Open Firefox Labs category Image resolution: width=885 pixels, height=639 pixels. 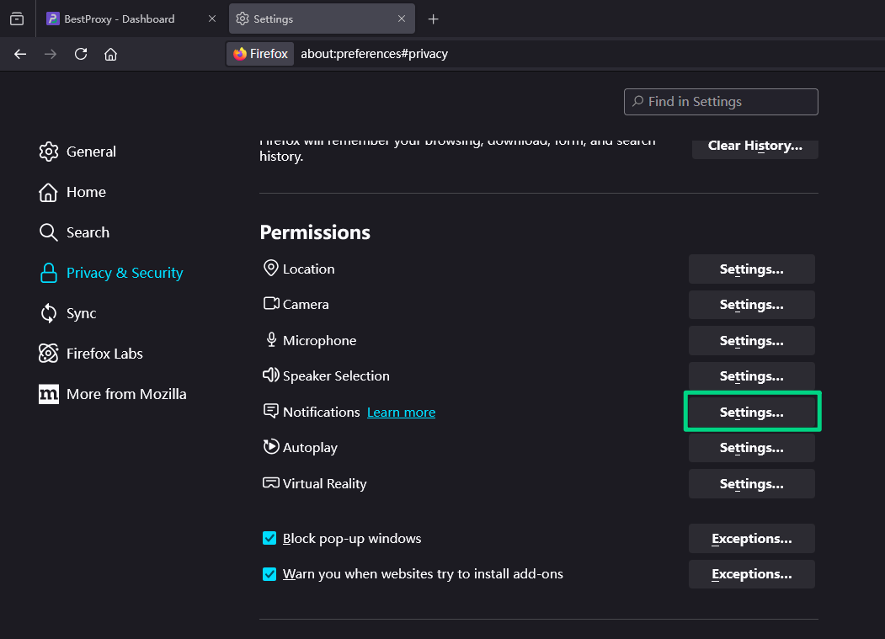click(91, 354)
